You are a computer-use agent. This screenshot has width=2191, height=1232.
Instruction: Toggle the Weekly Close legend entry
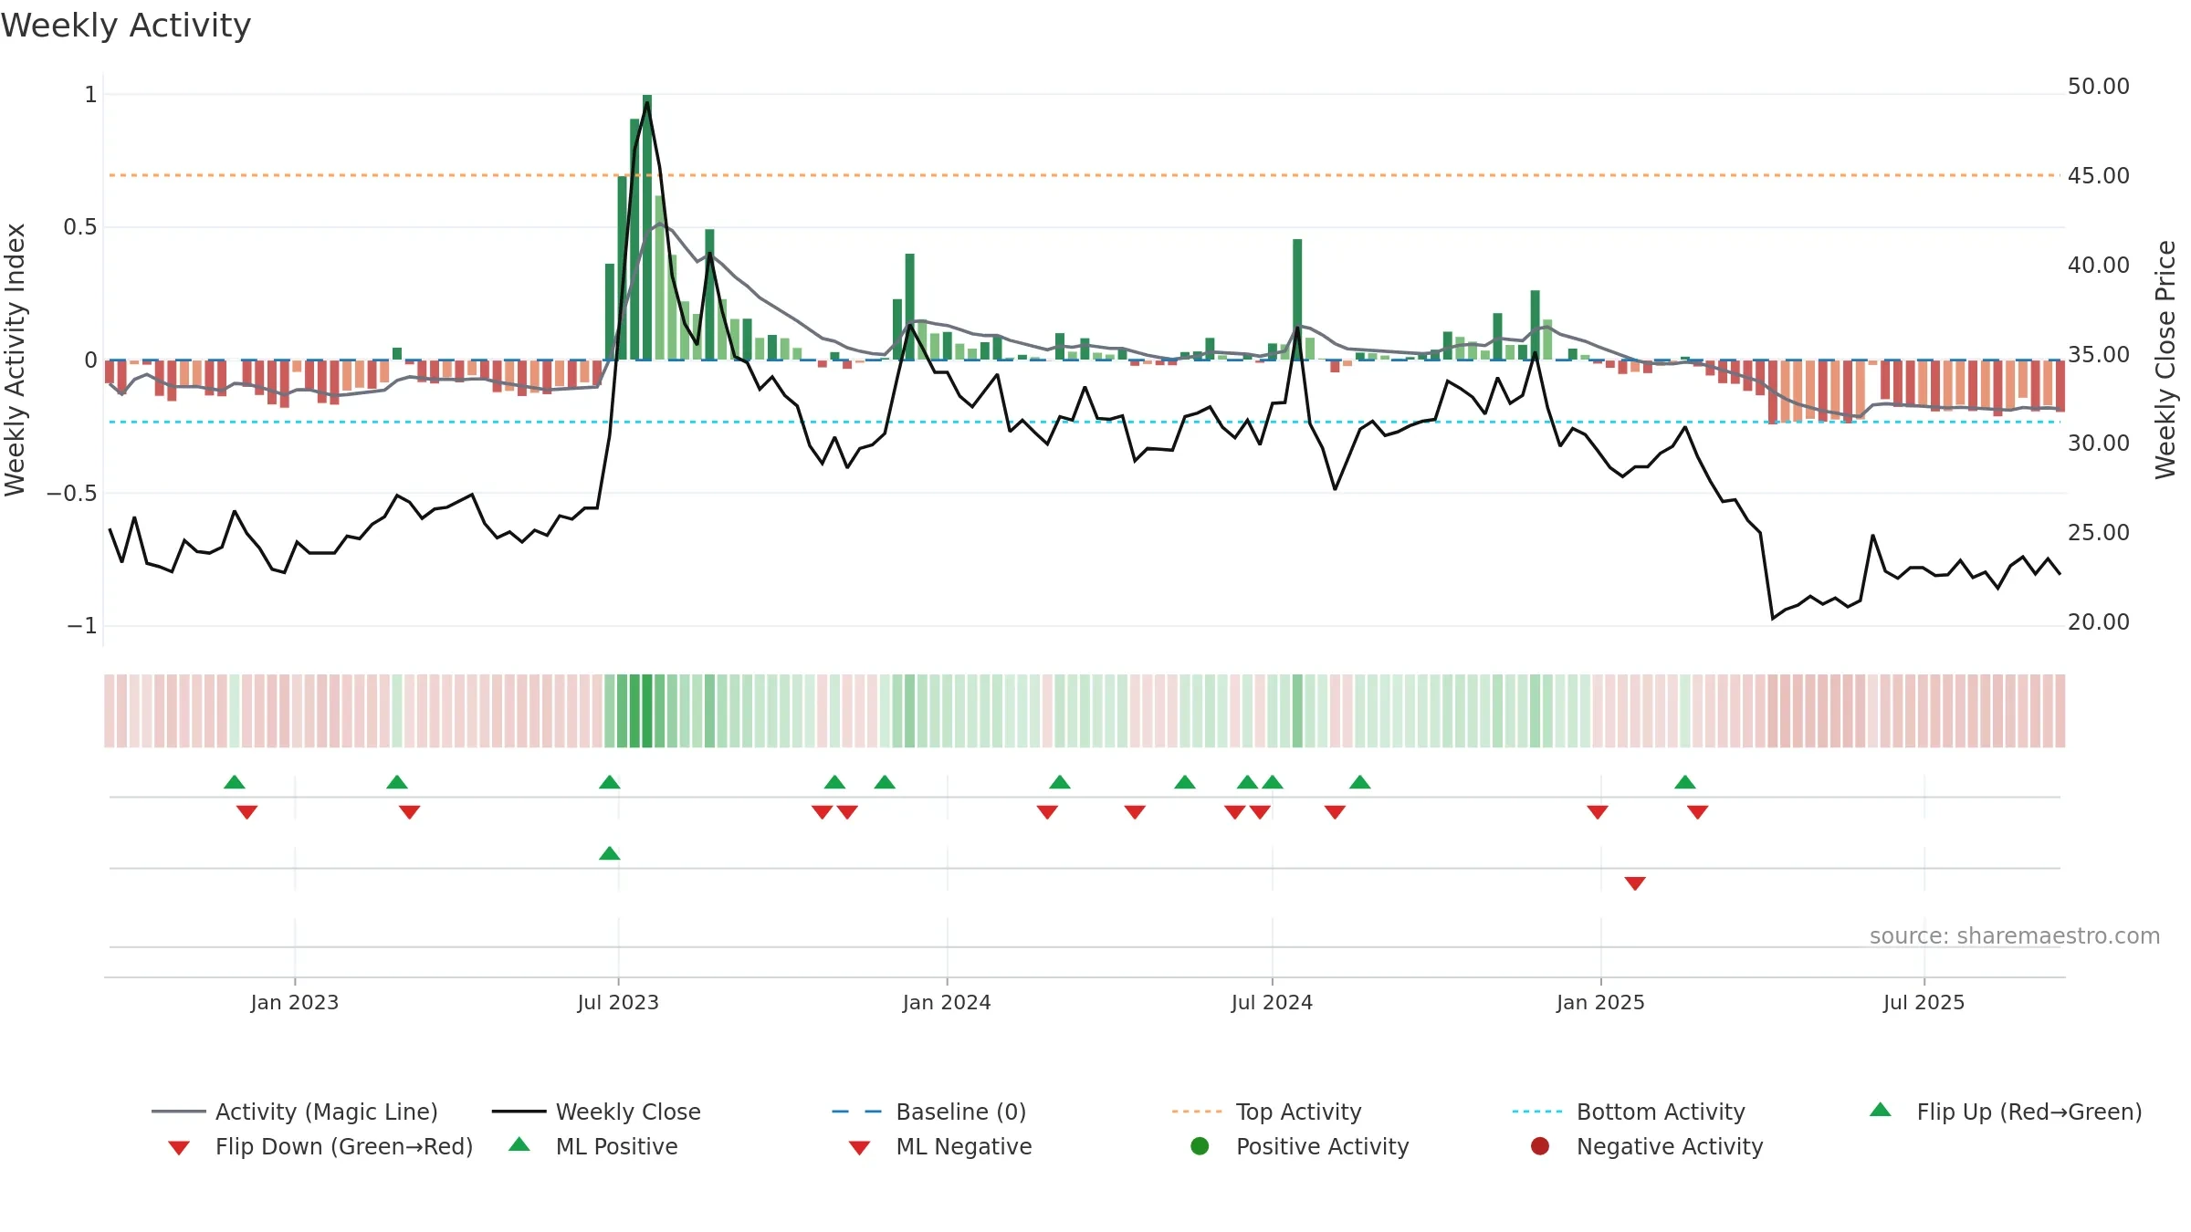[x=596, y=1112]
